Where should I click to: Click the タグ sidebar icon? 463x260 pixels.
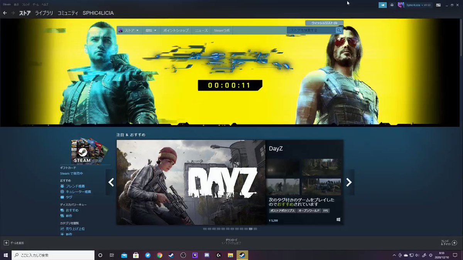(x=62, y=197)
